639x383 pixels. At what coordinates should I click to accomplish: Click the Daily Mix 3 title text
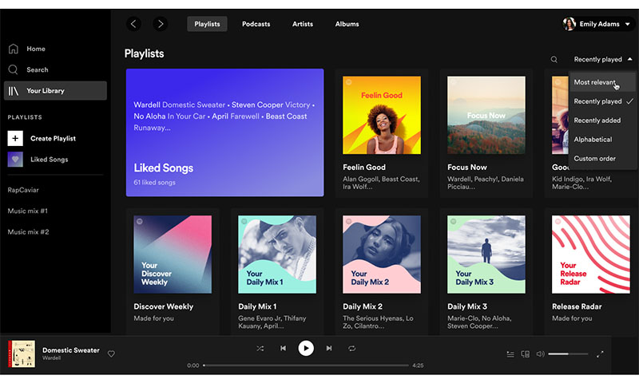tap(467, 306)
